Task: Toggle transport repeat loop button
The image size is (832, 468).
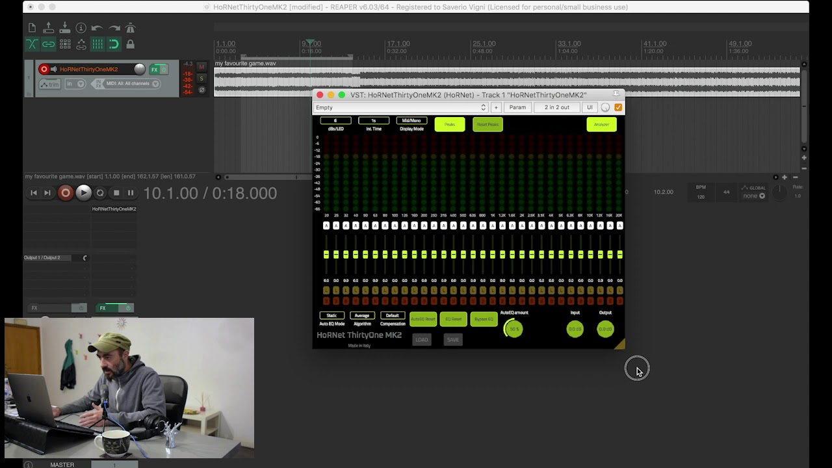Action: coord(100,193)
